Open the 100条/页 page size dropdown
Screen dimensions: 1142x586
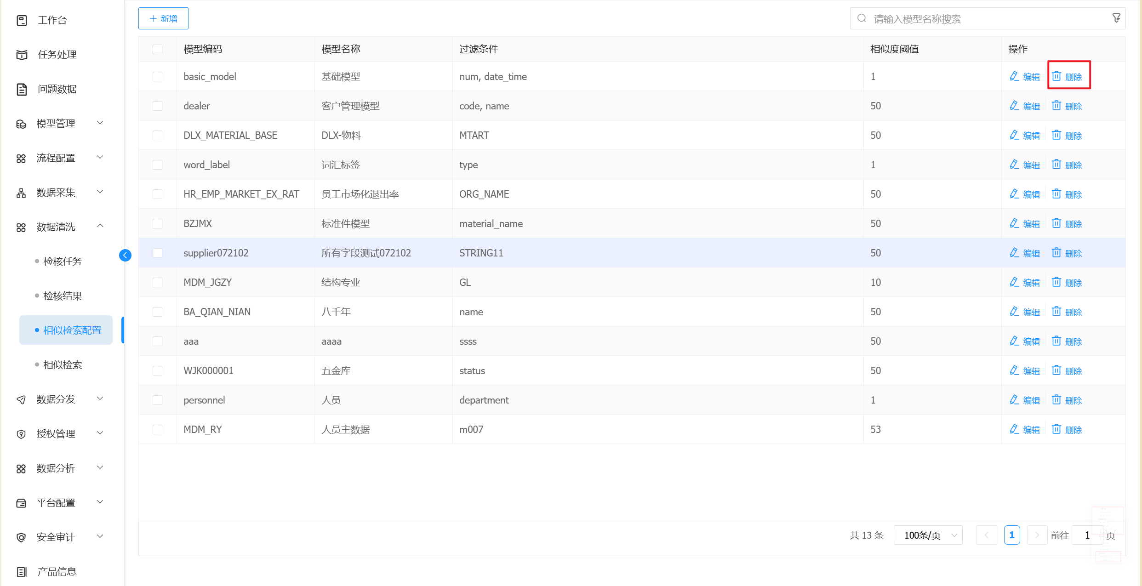pos(928,535)
